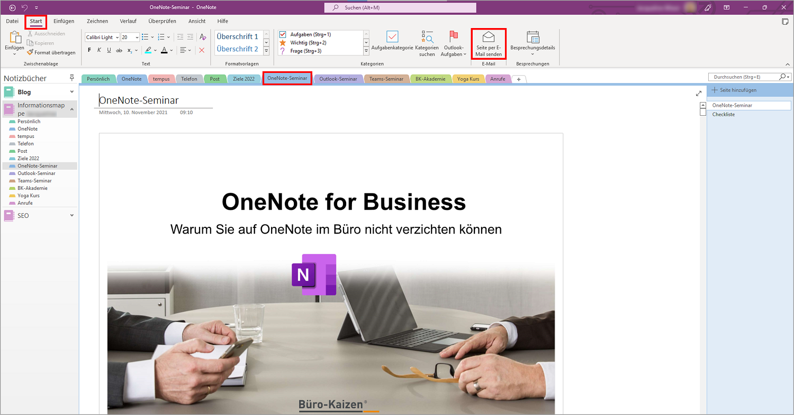Decrease the paragraph indent
The image size is (794, 415).
click(180, 37)
